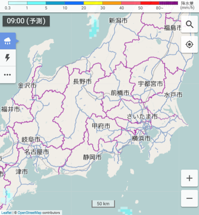Open the map search magnifier
The height and width of the screenshot is (215, 199).
point(189,24)
